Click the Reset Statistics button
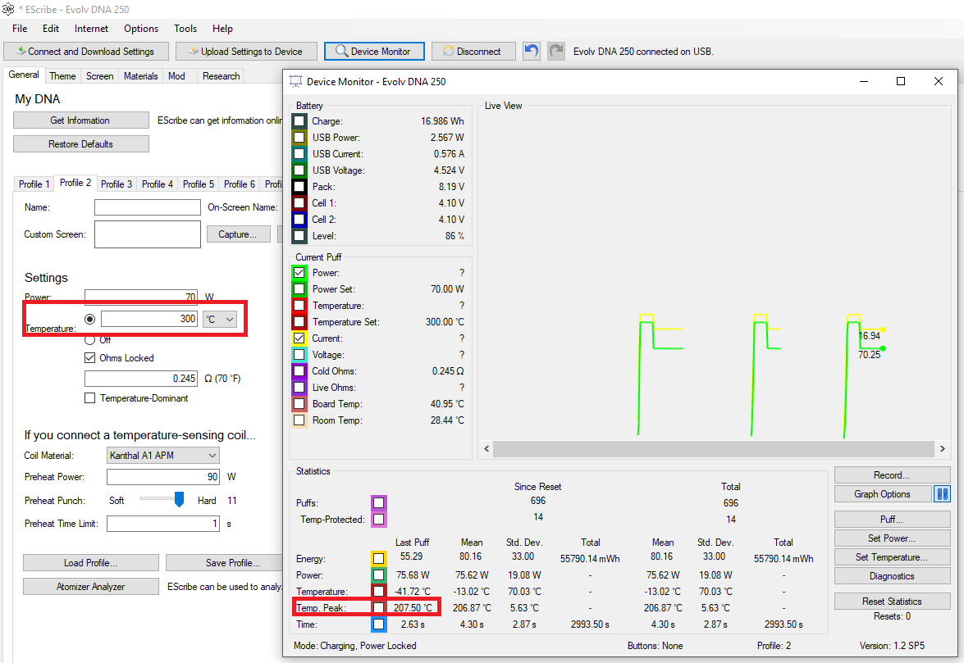 (892, 602)
